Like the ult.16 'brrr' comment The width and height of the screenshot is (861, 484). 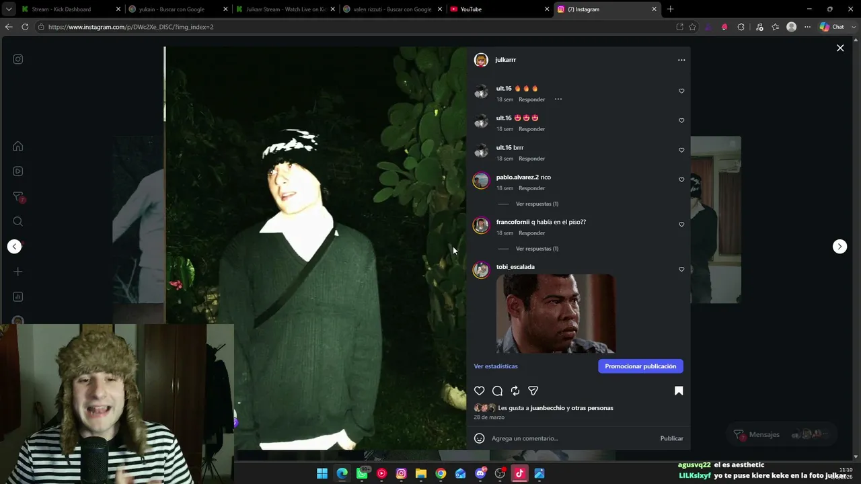tap(681, 150)
